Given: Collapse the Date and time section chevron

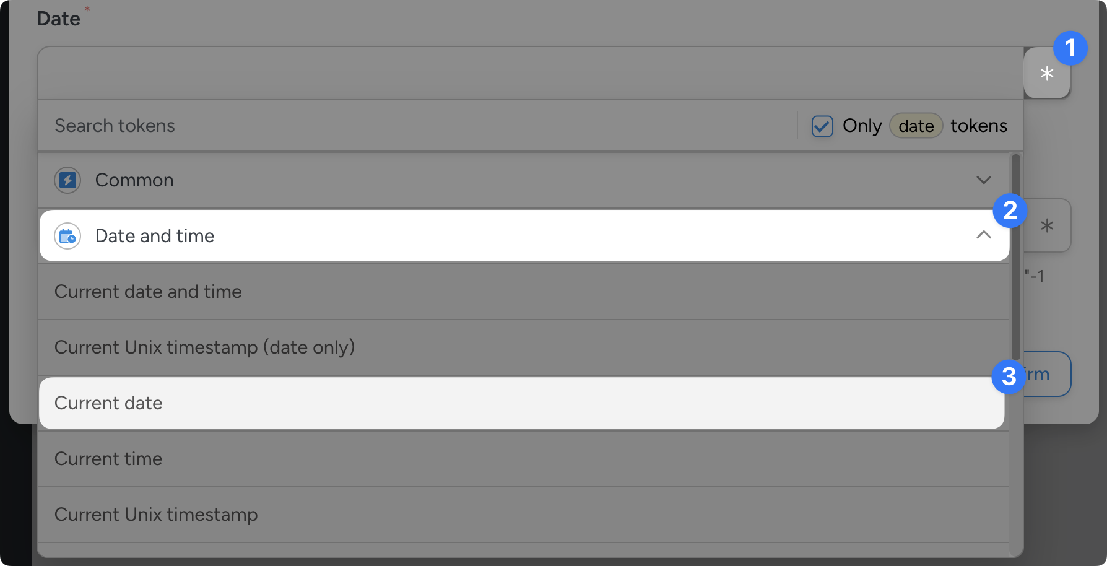Looking at the screenshot, I should [x=983, y=235].
